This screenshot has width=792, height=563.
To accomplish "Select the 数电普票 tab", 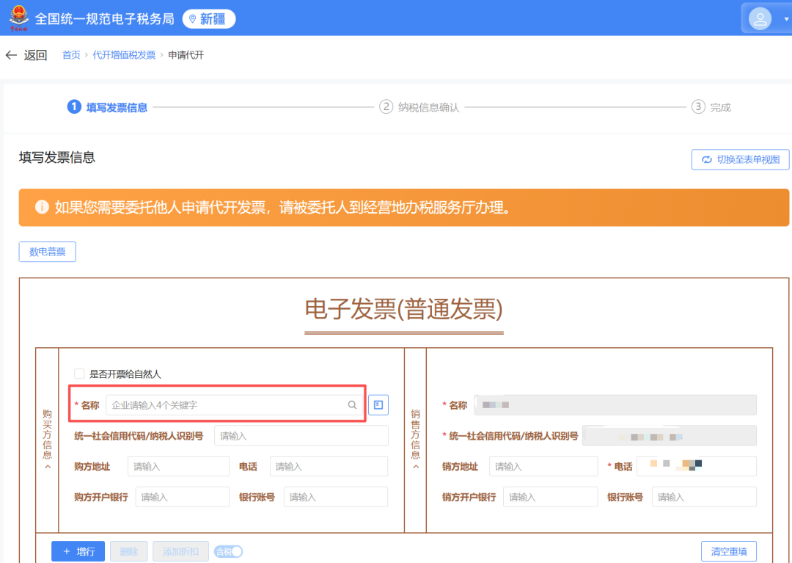I will 48,252.
